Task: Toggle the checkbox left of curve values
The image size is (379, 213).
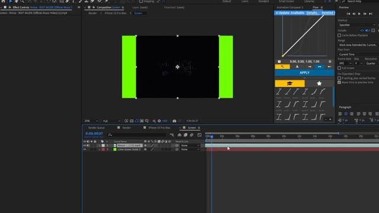Action: click(280, 62)
